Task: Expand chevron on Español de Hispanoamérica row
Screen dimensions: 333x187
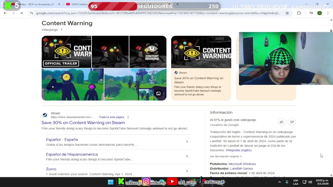Action: pos(187,156)
